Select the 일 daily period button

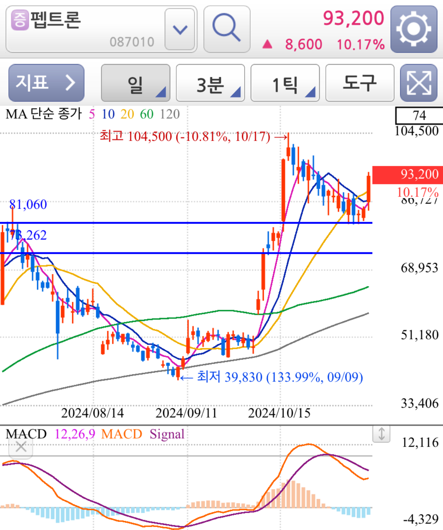(136, 83)
